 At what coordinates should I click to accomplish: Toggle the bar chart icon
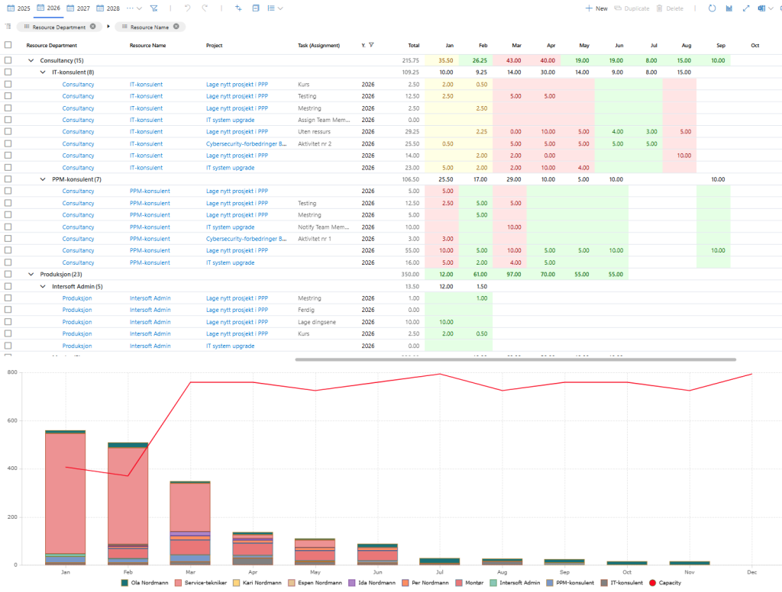tap(729, 8)
